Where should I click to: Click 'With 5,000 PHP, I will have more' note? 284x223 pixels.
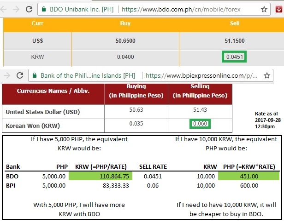point(79,210)
